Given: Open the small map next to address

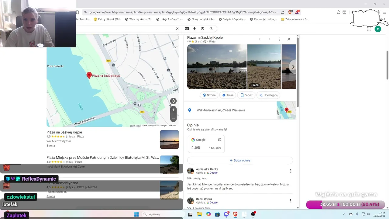Looking at the screenshot, I should [x=286, y=110].
